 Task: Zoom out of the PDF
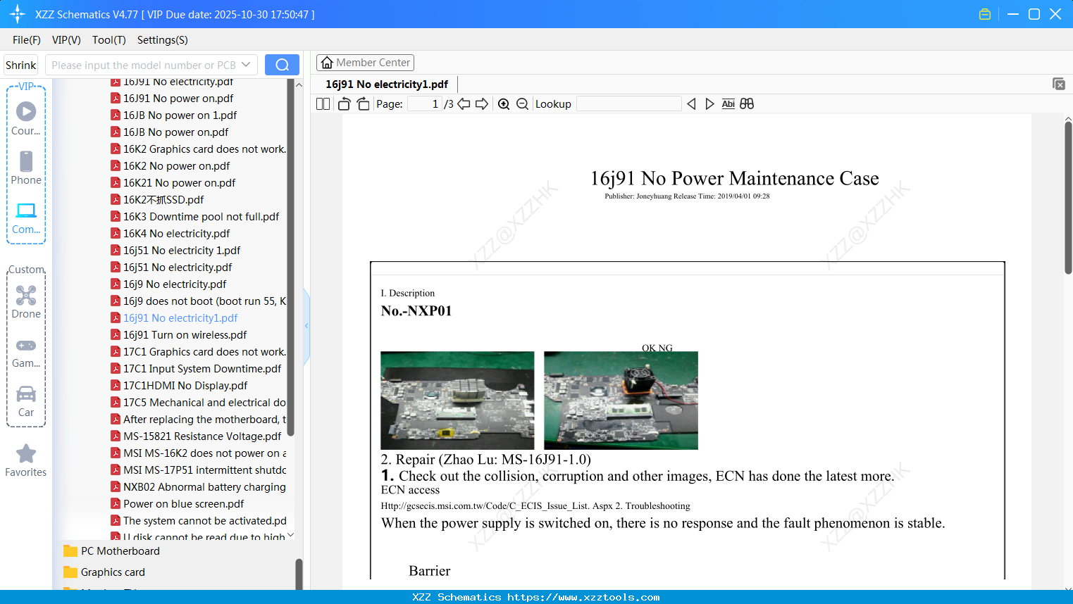click(x=522, y=104)
